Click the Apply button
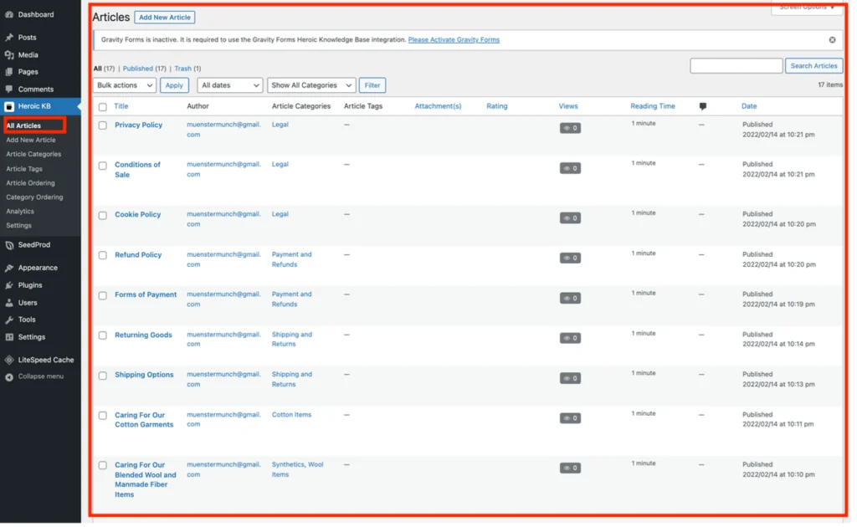The height and width of the screenshot is (527, 857). (175, 85)
